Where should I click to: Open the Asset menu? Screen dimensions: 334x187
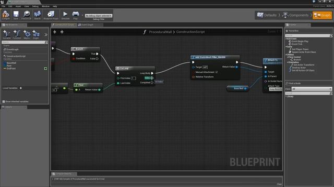point(18,6)
